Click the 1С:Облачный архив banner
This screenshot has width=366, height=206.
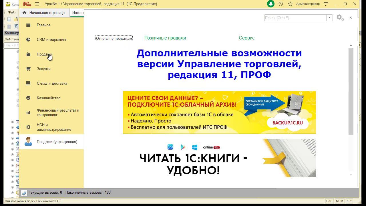click(x=219, y=112)
